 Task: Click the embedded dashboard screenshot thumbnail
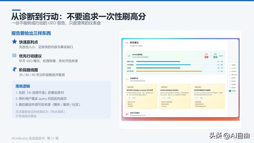click(x=181, y=79)
